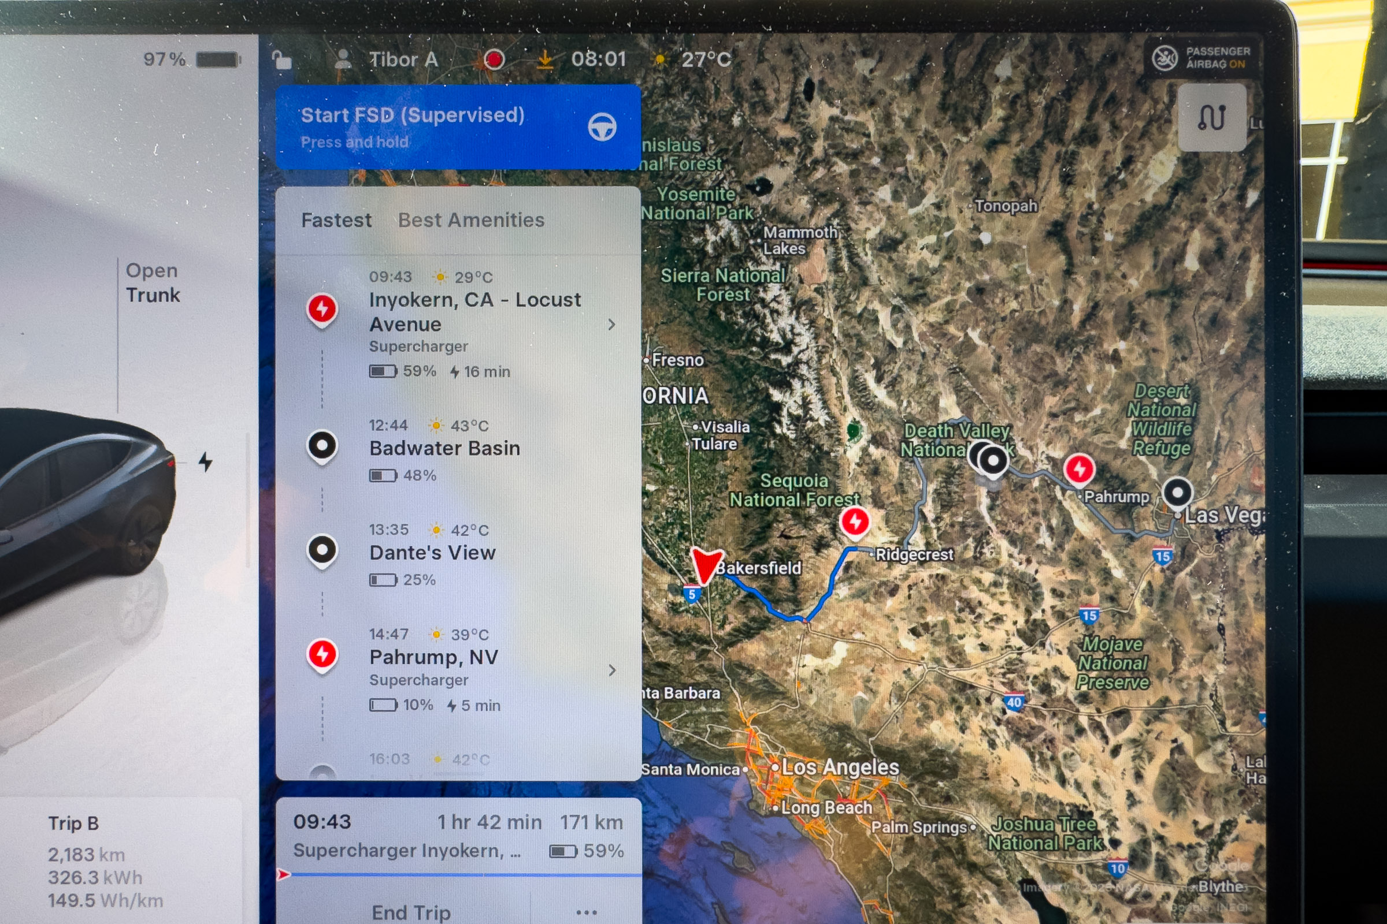The width and height of the screenshot is (1387, 924).
Task: Switch to the Best Amenities tab
Action: (471, 221)
